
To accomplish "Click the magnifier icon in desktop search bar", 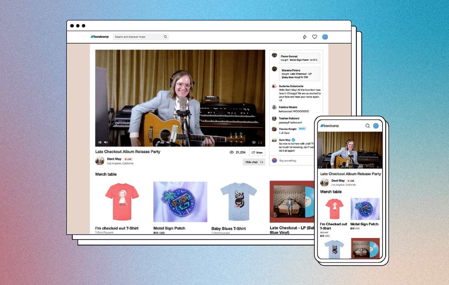I will [x=165, y=37].
